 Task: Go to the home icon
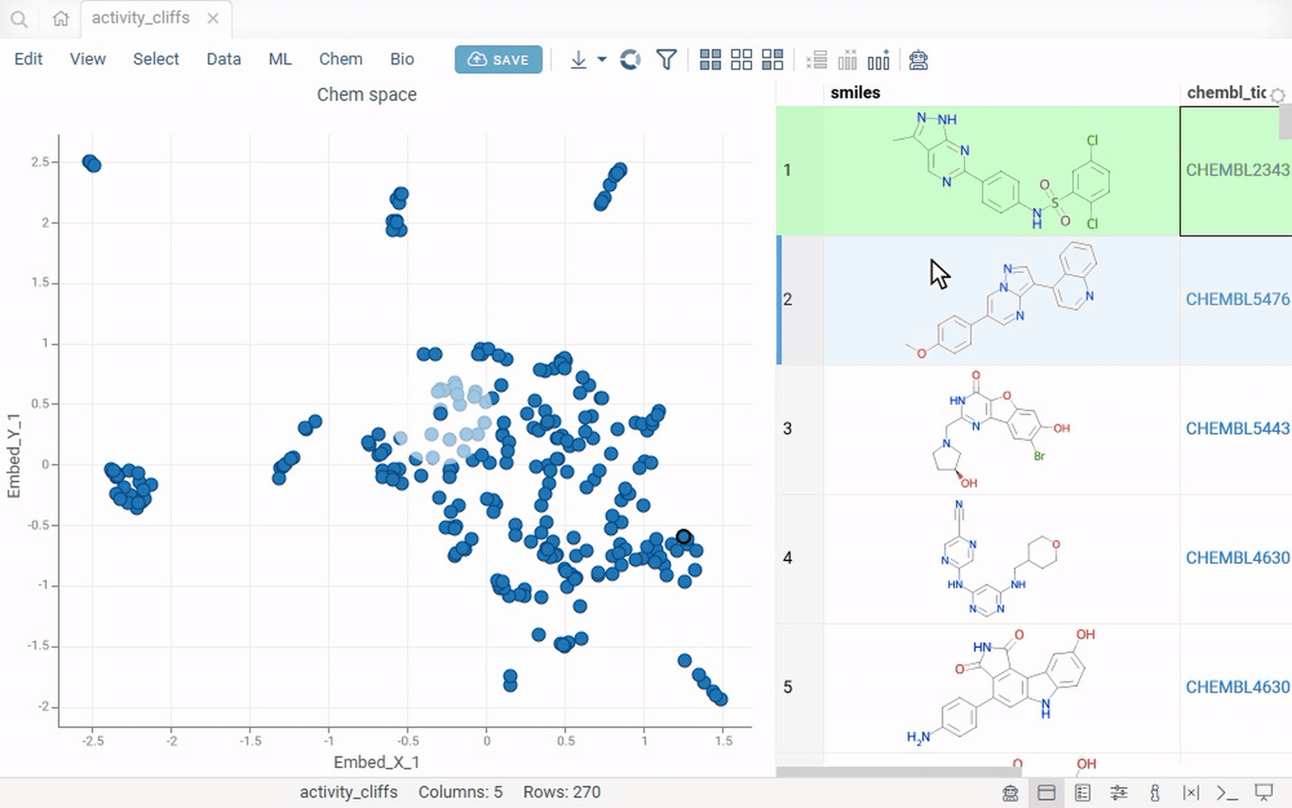click(x=61, y=19)
